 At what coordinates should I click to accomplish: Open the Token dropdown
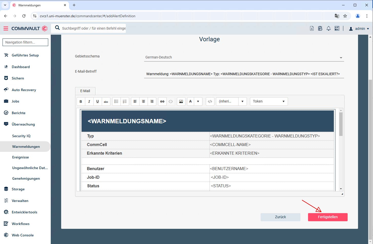pos(269,101)
